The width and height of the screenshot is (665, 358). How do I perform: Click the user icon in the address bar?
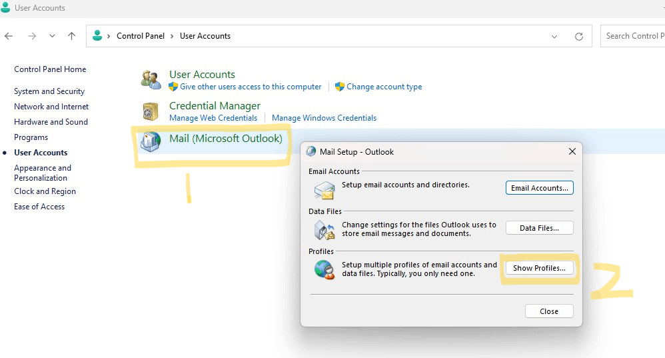97,35
